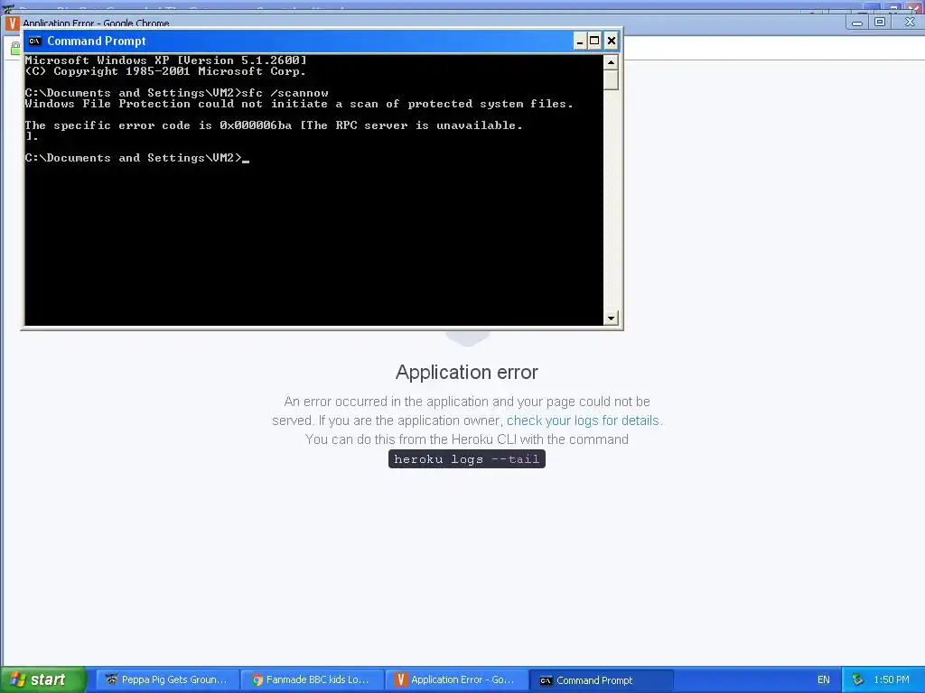Open the Windows Start menu
The image size is (925, 693).
click(x=43, y=679)
